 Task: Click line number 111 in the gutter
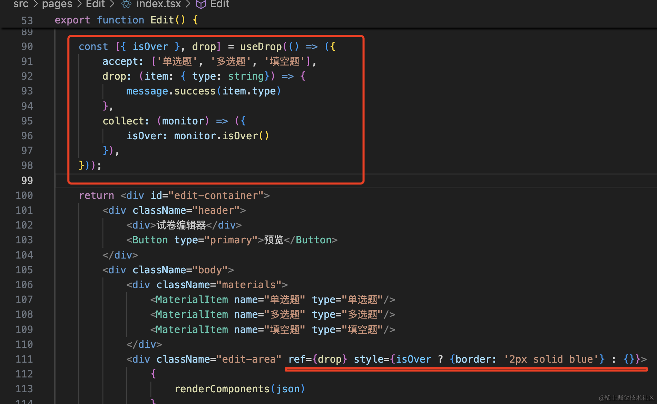pyautogui.click(x=24, y=359)
